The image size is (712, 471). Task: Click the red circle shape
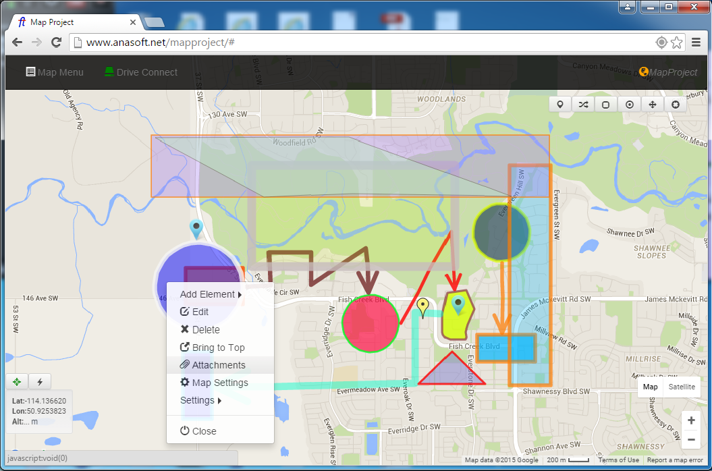point(371,324)
